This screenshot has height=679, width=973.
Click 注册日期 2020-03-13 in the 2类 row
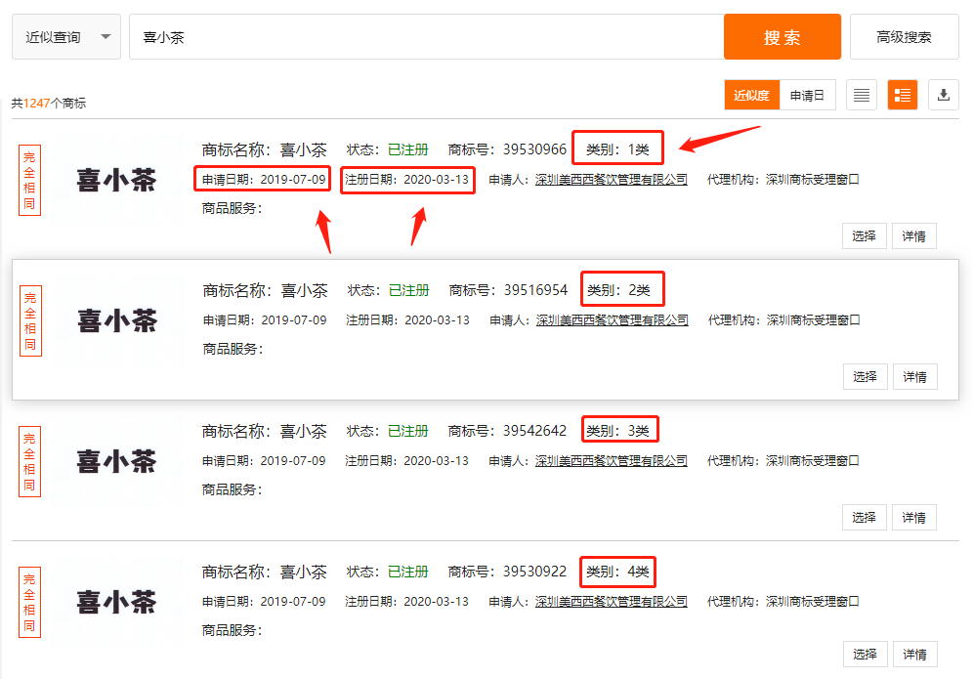407,320
